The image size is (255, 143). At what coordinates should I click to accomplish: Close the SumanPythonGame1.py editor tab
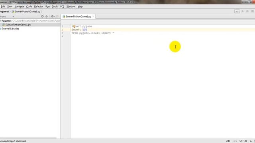click(x=93, y=17)
